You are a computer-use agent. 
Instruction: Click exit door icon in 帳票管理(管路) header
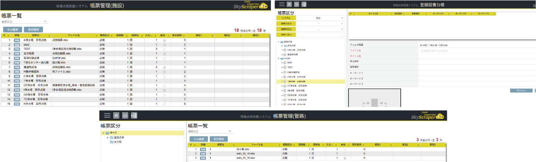point(134,115)
